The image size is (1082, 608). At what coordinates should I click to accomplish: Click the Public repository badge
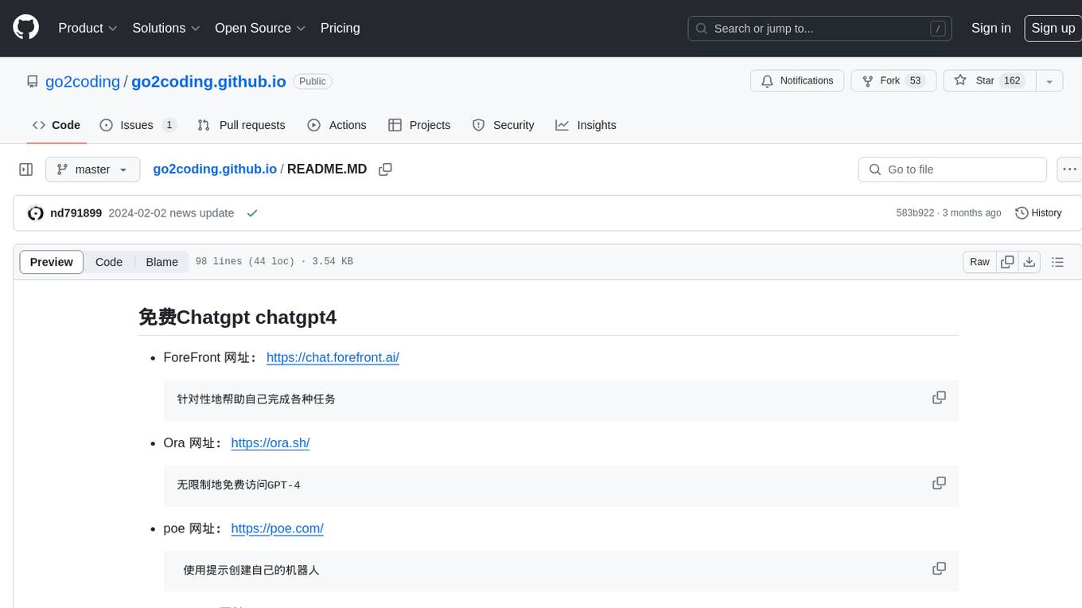(313, 81)
